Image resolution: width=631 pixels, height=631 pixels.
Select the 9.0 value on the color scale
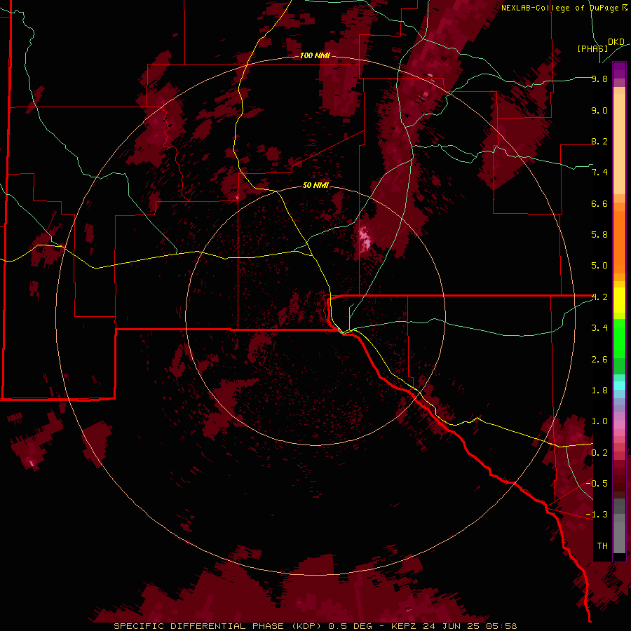coord(599,110)
